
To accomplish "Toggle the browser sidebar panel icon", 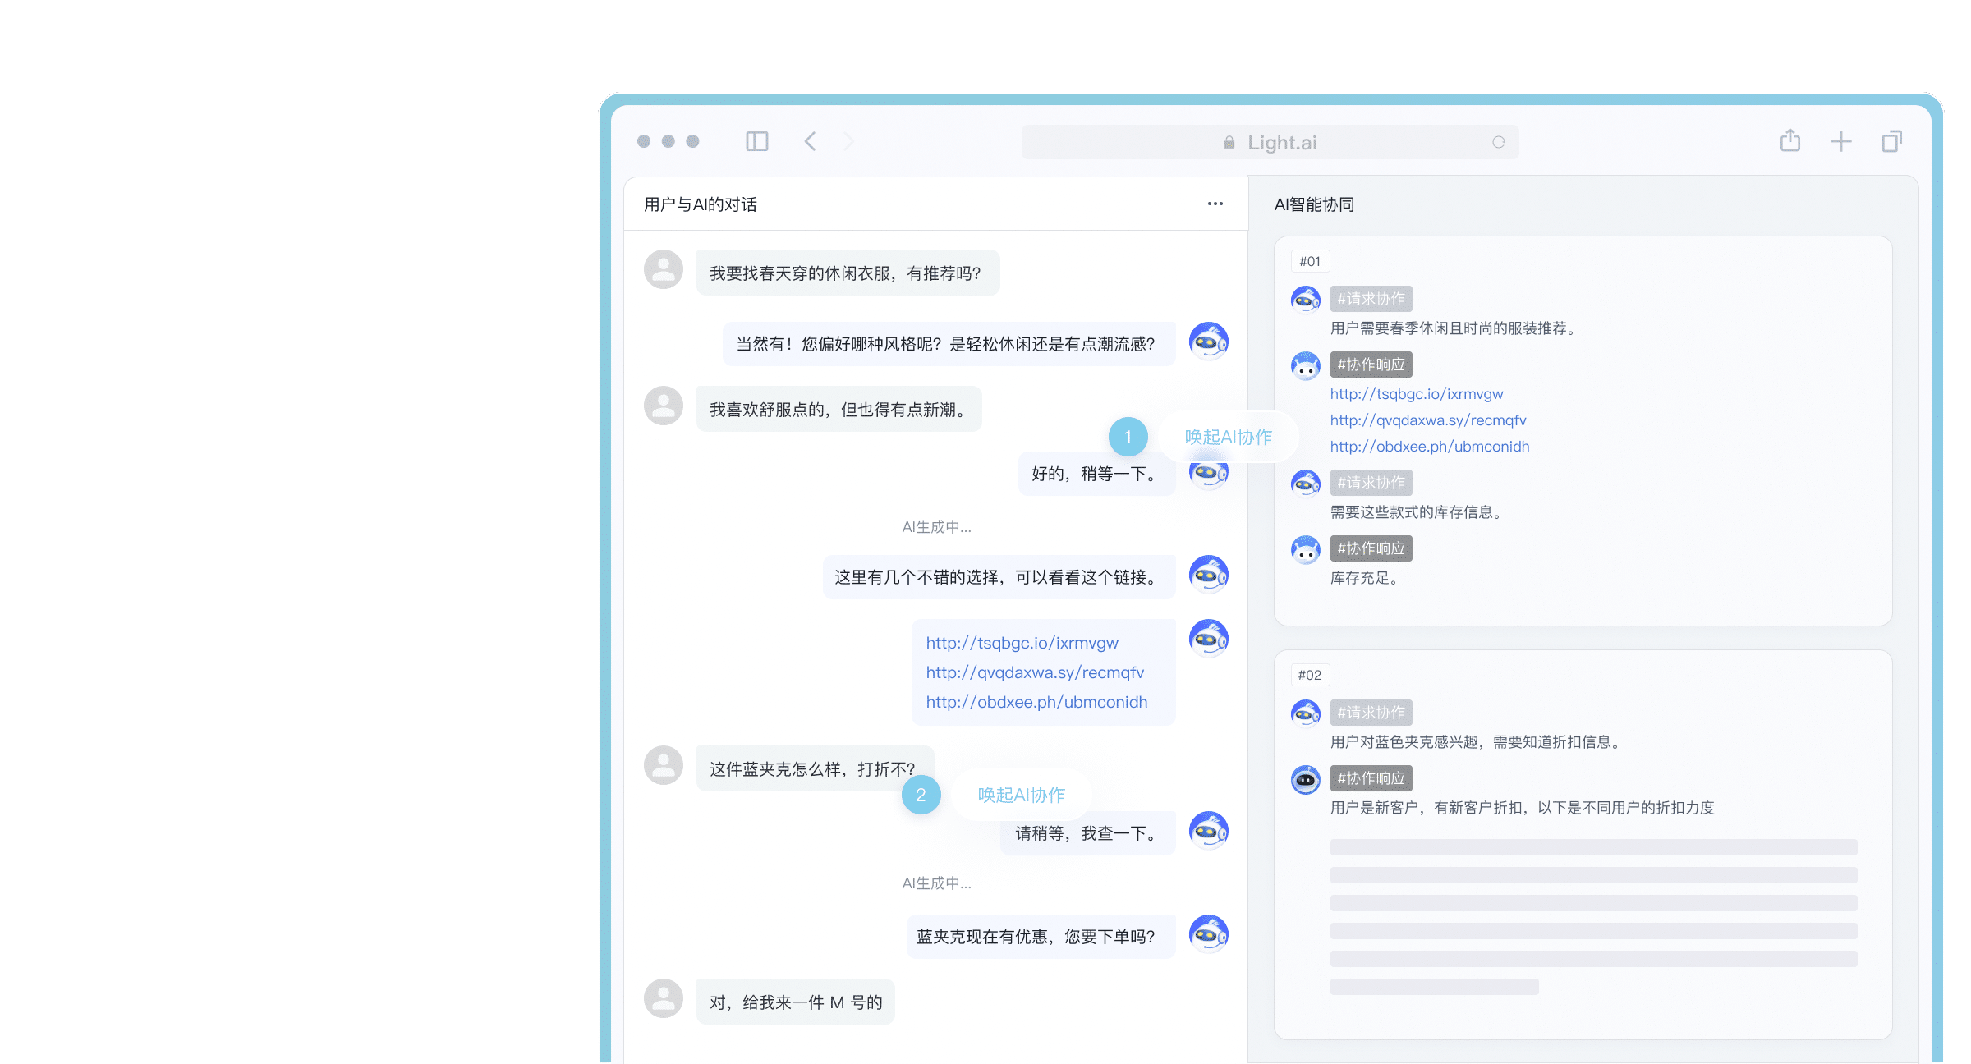I will coord(756,142).
